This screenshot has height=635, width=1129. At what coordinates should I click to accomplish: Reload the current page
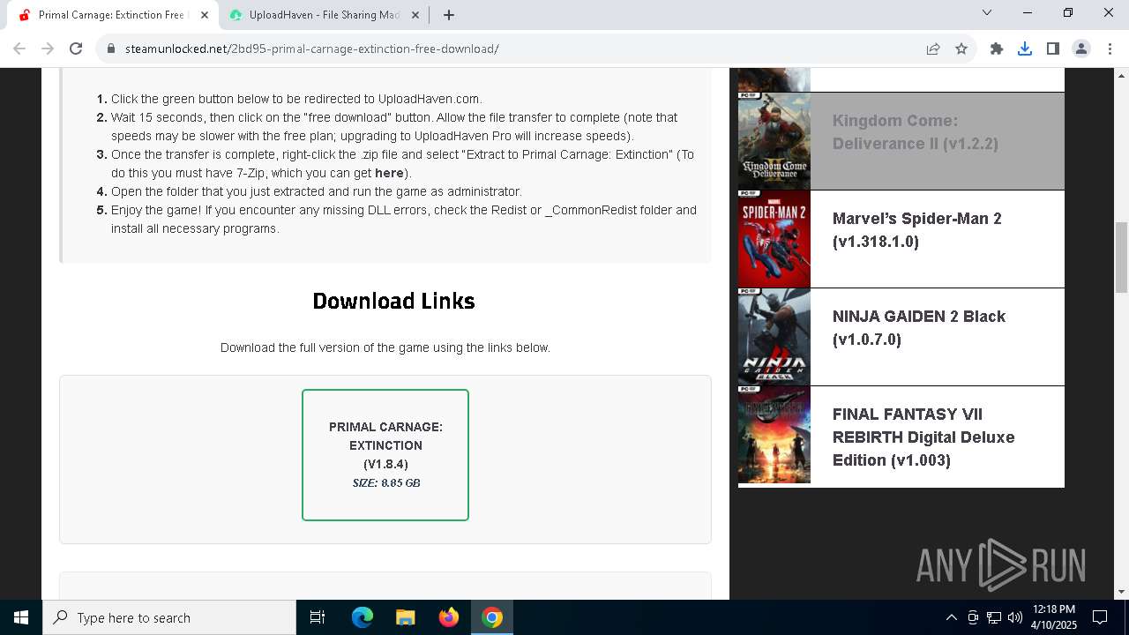tap(76, 49)
